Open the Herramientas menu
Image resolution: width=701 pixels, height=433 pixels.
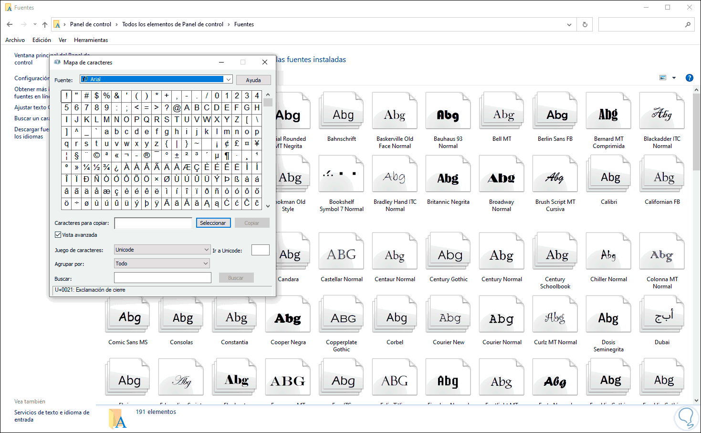point(91,40)
